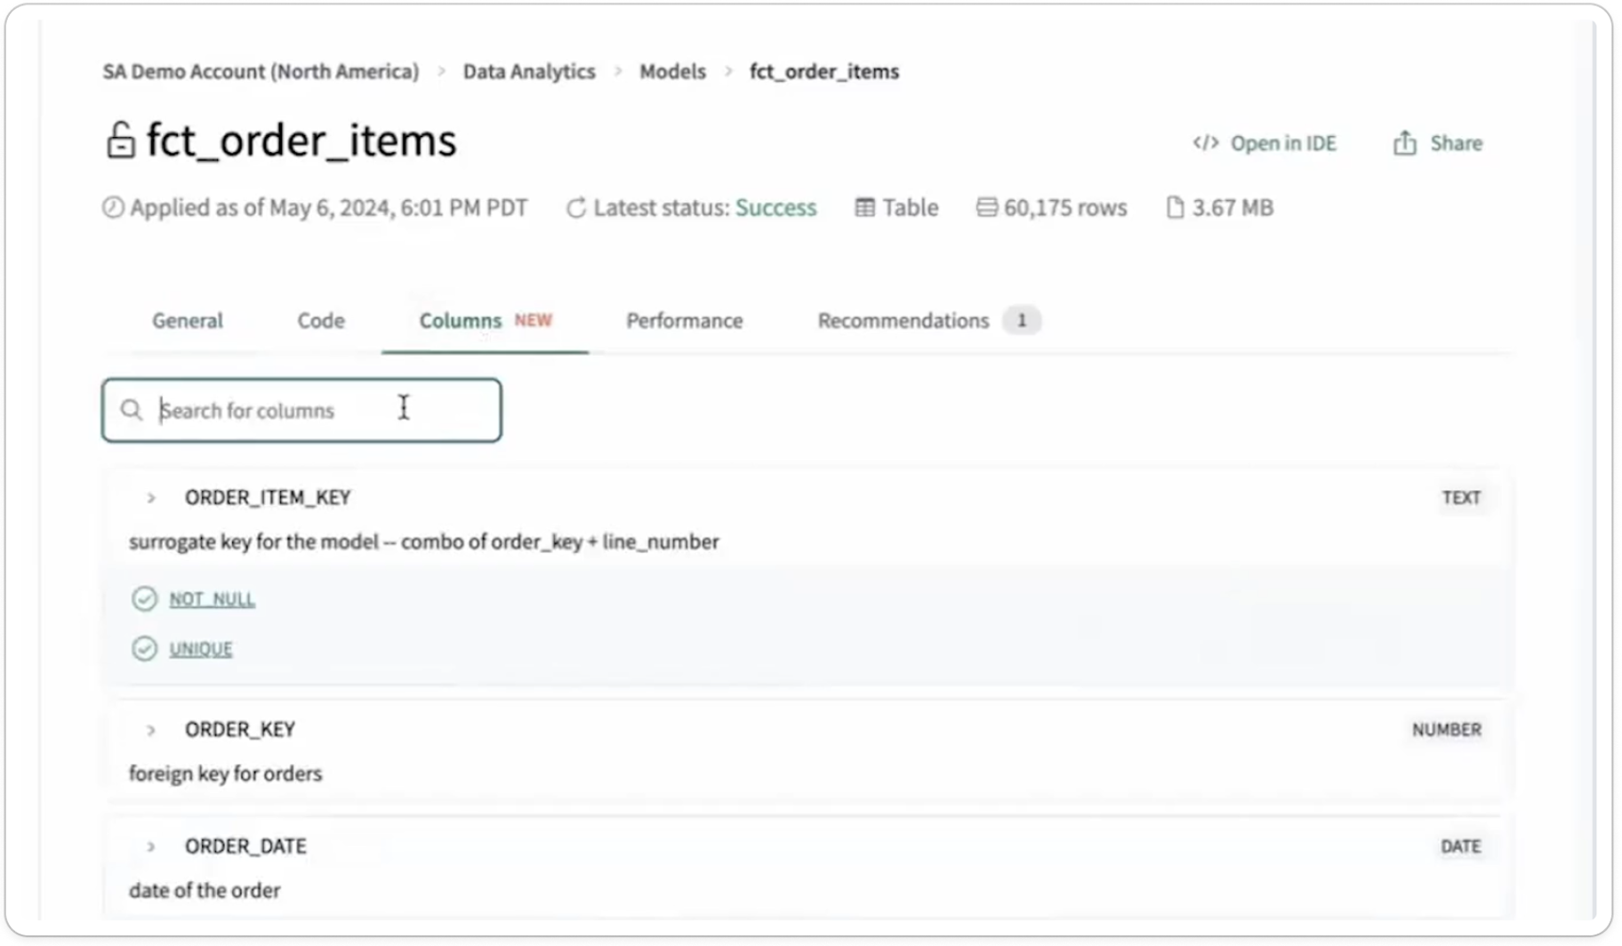The height and width of the screenshot is (946, 1622).
Task: Expand the ORDER_ITEM_KEY column details
Action: click(x=150, y=498)
